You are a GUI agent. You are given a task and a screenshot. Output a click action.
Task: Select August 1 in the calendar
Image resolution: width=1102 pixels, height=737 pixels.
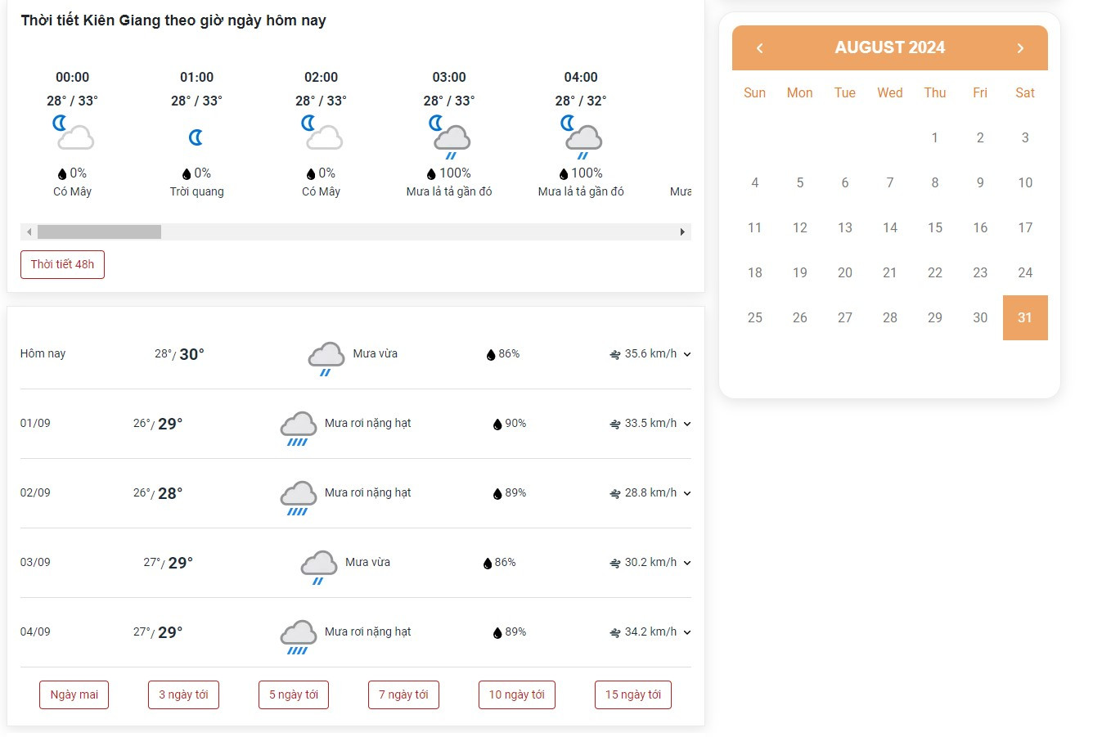[935, 137]
